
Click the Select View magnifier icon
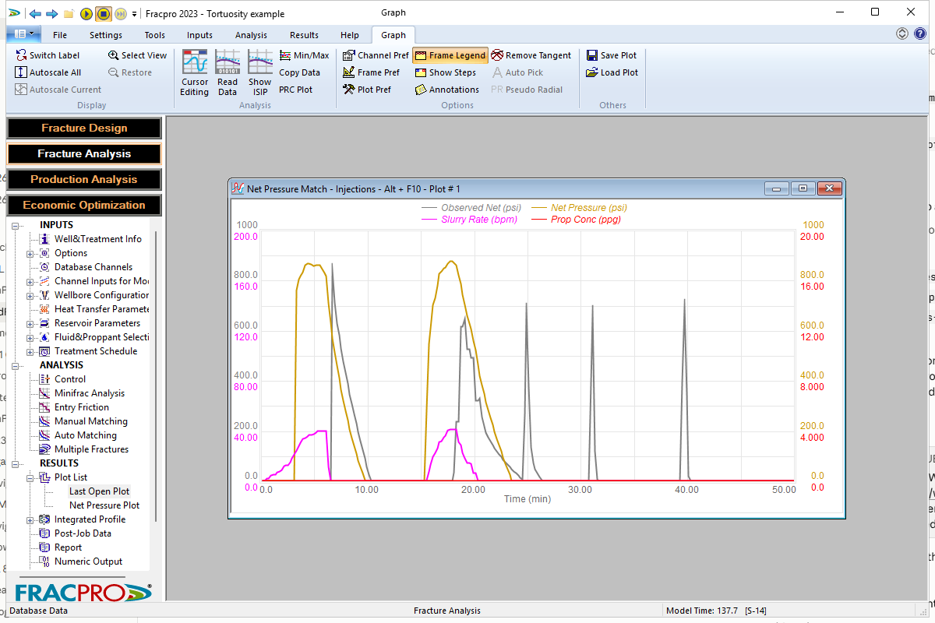[114, 55]
